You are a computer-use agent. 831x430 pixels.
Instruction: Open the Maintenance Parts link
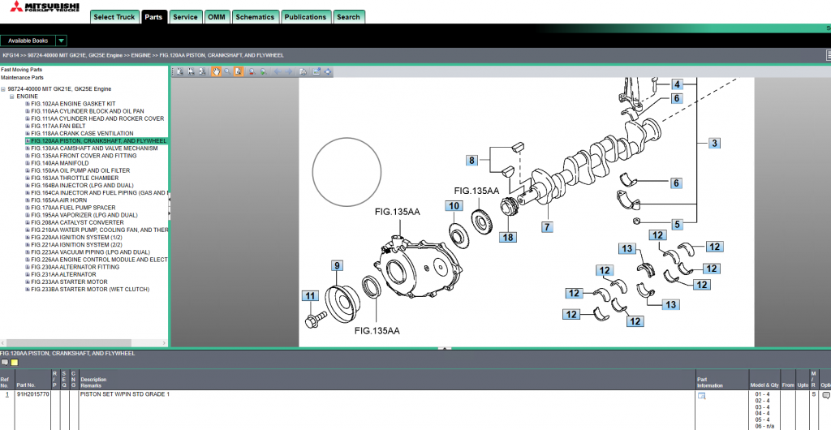(x=22, y=77)
